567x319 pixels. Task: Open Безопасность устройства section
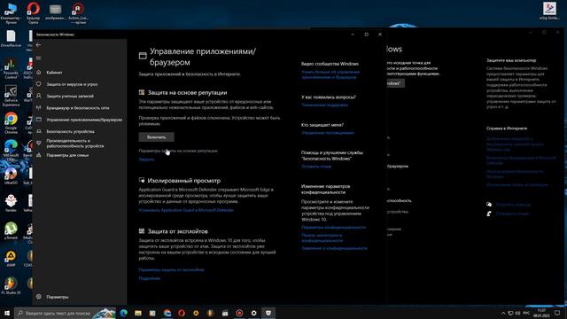pos(70,132)
